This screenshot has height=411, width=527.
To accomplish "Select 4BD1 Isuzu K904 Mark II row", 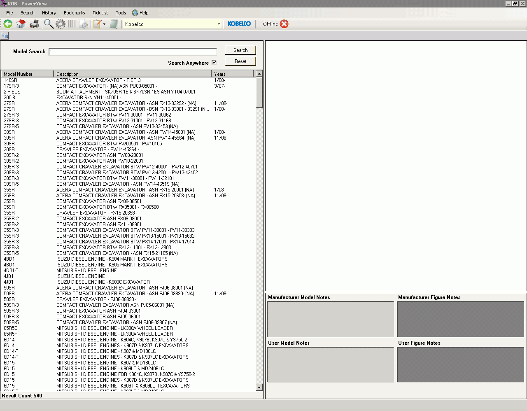I will click(128, 259).
